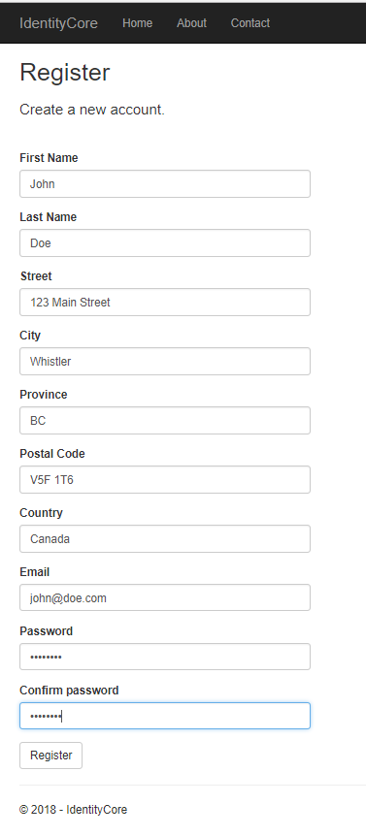Focus the Province field containing BC
Viewport: 366px width, 836px height.
pyautogui.click(x=165, y=421)
